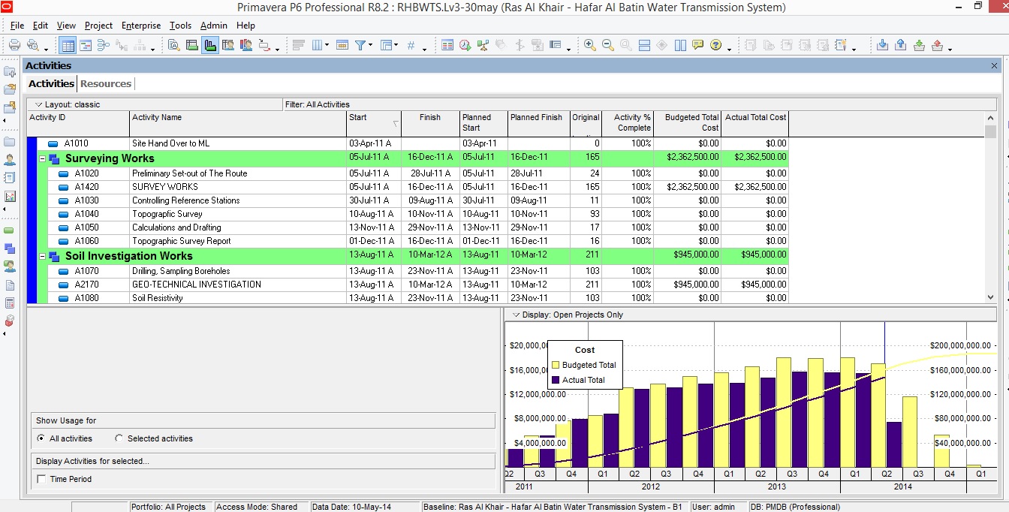This screenshot has width=1009, height=512.
Task: Expand the Print toolbar options arrow
Action: [x=47, y=49]
